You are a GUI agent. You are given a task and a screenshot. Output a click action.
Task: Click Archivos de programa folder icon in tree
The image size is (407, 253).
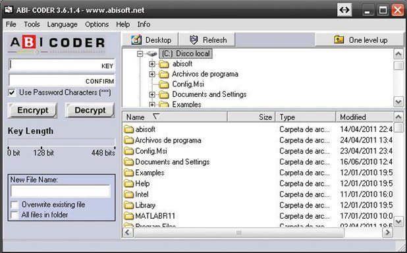[x=164, y=74]
